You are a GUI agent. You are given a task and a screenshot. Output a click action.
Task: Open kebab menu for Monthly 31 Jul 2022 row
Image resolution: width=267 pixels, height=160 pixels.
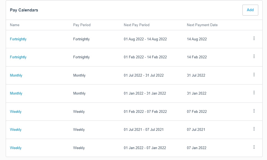tap(254, 75)
